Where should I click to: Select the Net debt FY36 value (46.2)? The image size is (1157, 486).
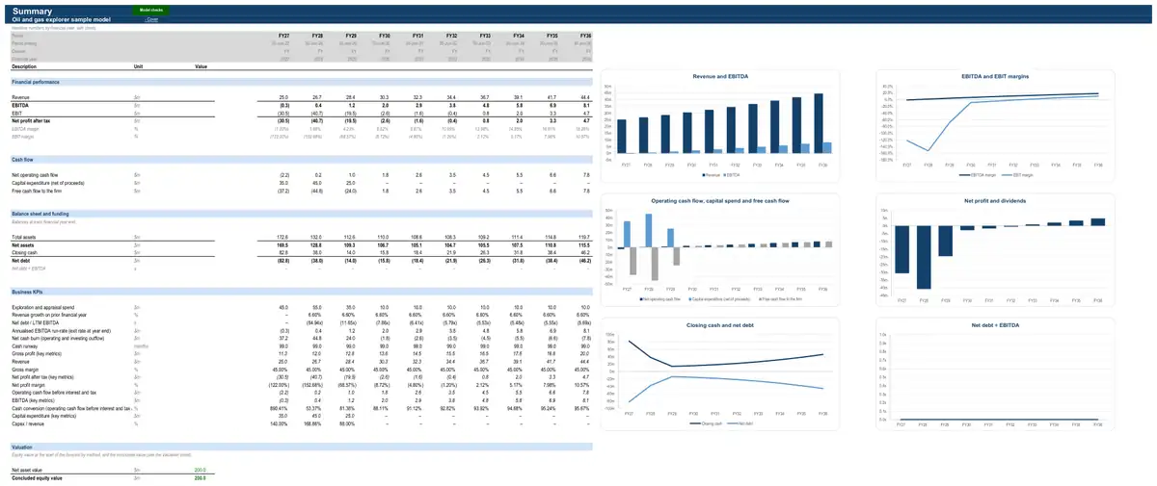(x=585, y=260)
